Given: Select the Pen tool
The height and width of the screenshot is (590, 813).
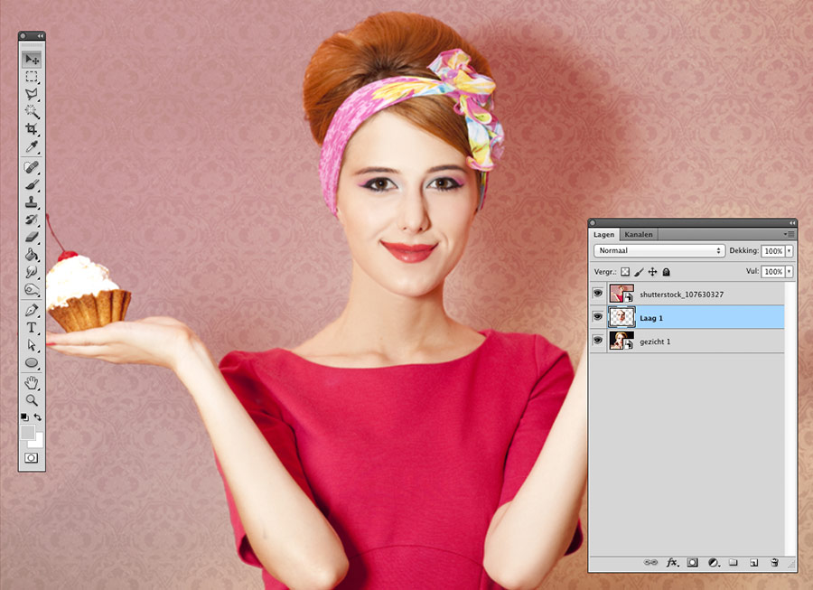Looking at the screenshot, I should click(x=32, y=310).
